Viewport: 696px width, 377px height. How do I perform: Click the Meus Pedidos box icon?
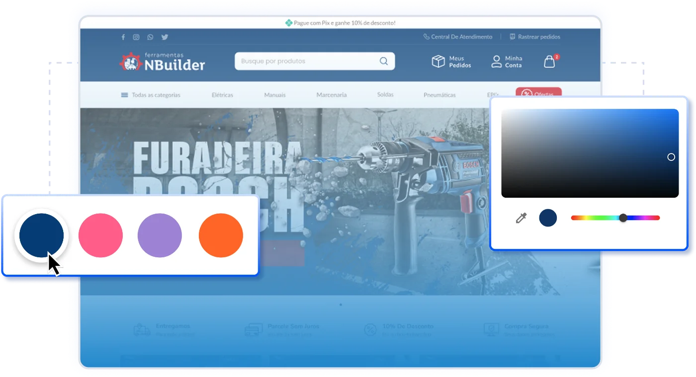click(438, 62)
